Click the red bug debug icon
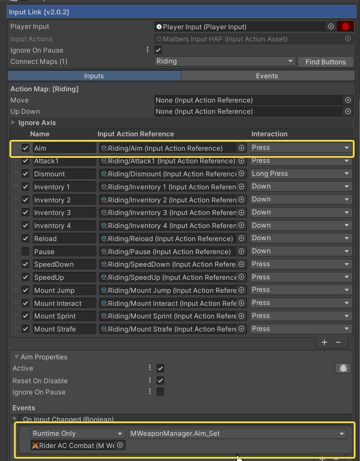Image resolution: width=360 pixels, height=461 pixels. click(x=345, y=27)
